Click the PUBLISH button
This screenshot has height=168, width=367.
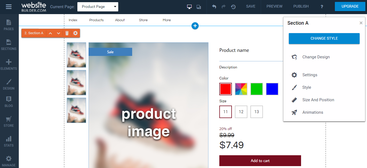point(301,6)
